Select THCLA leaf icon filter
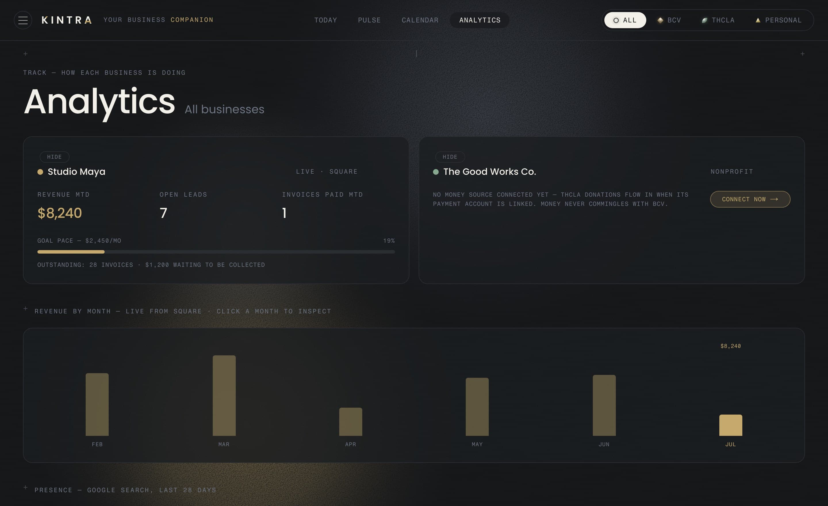The height and width of the screenshot is (506, 828). (x=704, y=20)
